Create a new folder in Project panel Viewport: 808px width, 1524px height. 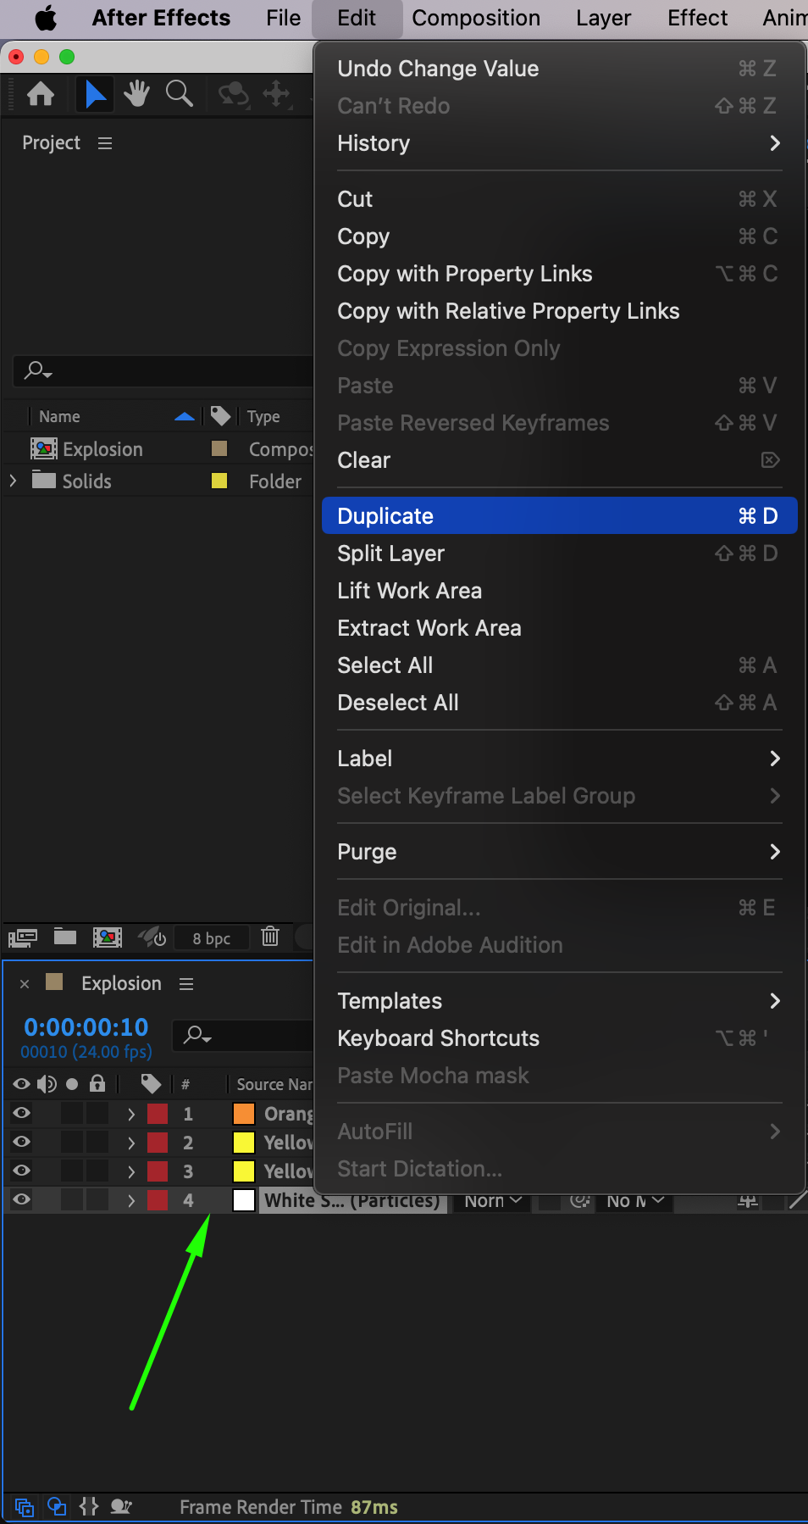pyautogui.click(x=65, y=937)
